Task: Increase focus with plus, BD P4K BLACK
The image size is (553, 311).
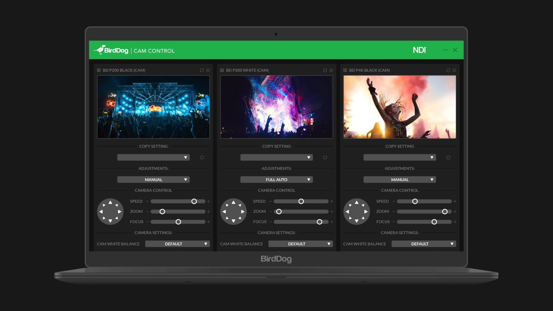Action: (x=455, y=222)
